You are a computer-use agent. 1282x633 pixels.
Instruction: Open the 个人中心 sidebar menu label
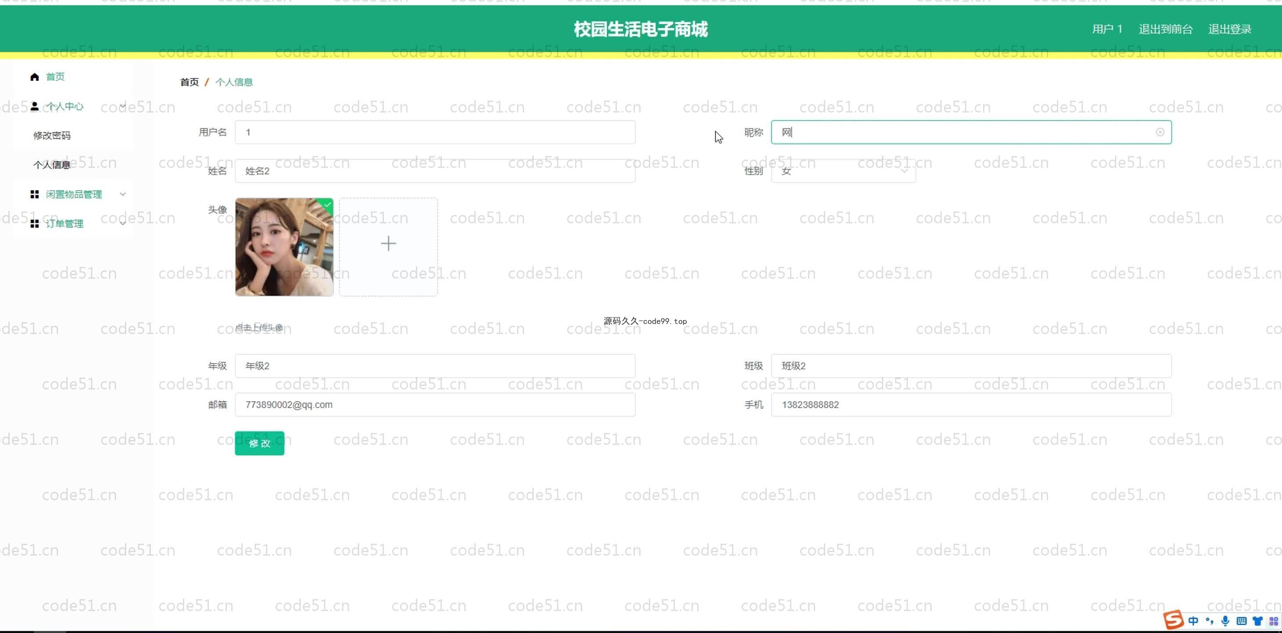[65, 106]
